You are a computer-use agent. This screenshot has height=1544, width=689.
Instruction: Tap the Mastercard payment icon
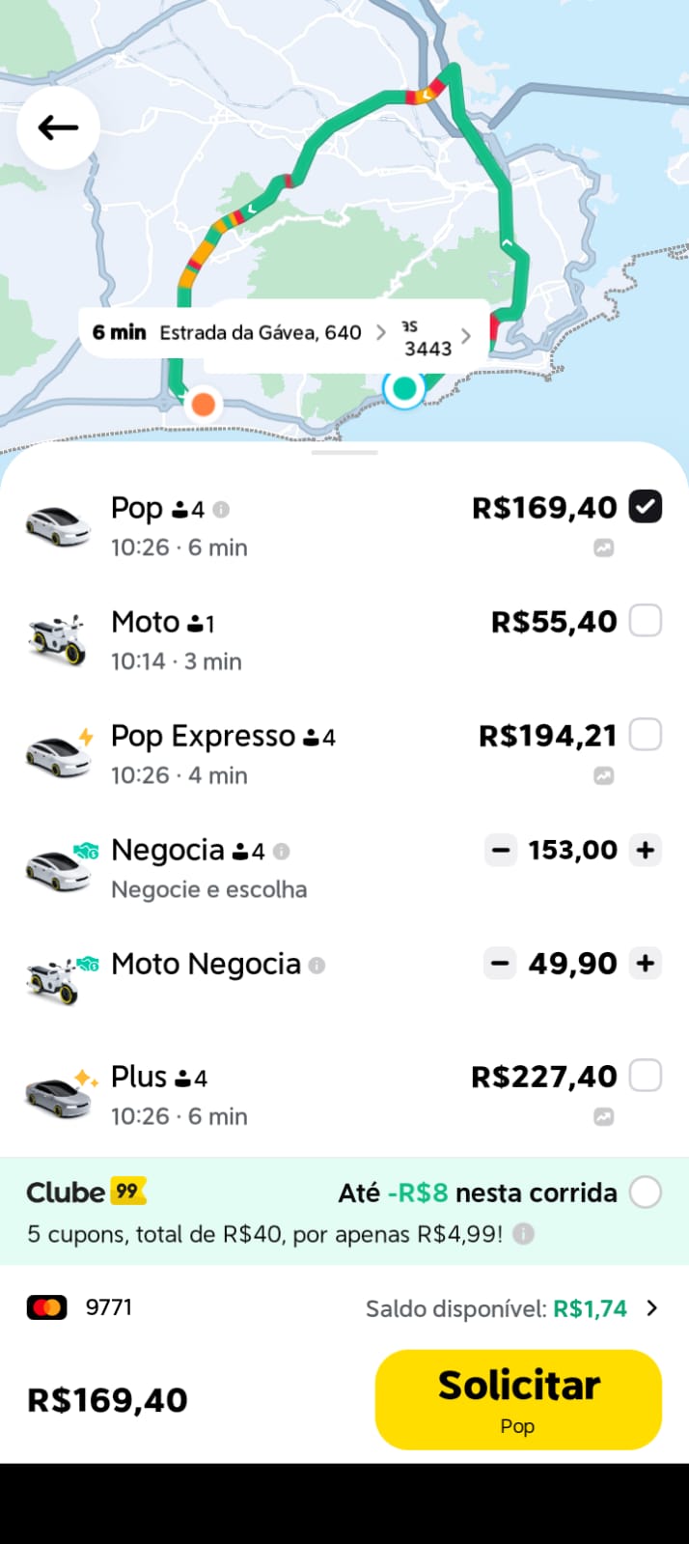46,1307
